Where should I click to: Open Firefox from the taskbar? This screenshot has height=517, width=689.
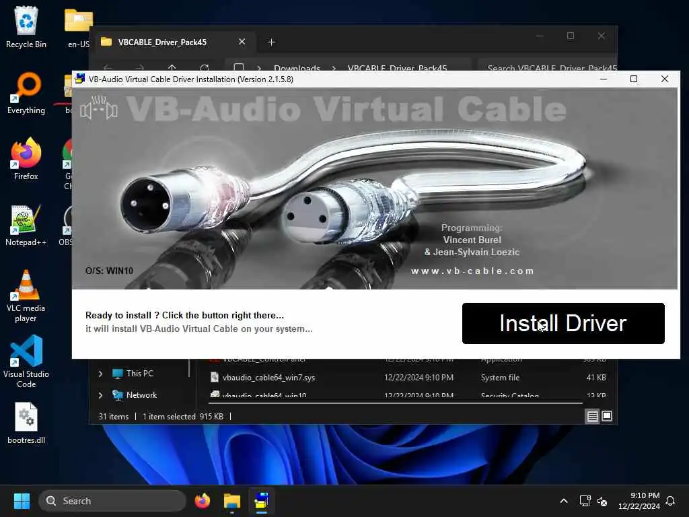click(202, 501)
